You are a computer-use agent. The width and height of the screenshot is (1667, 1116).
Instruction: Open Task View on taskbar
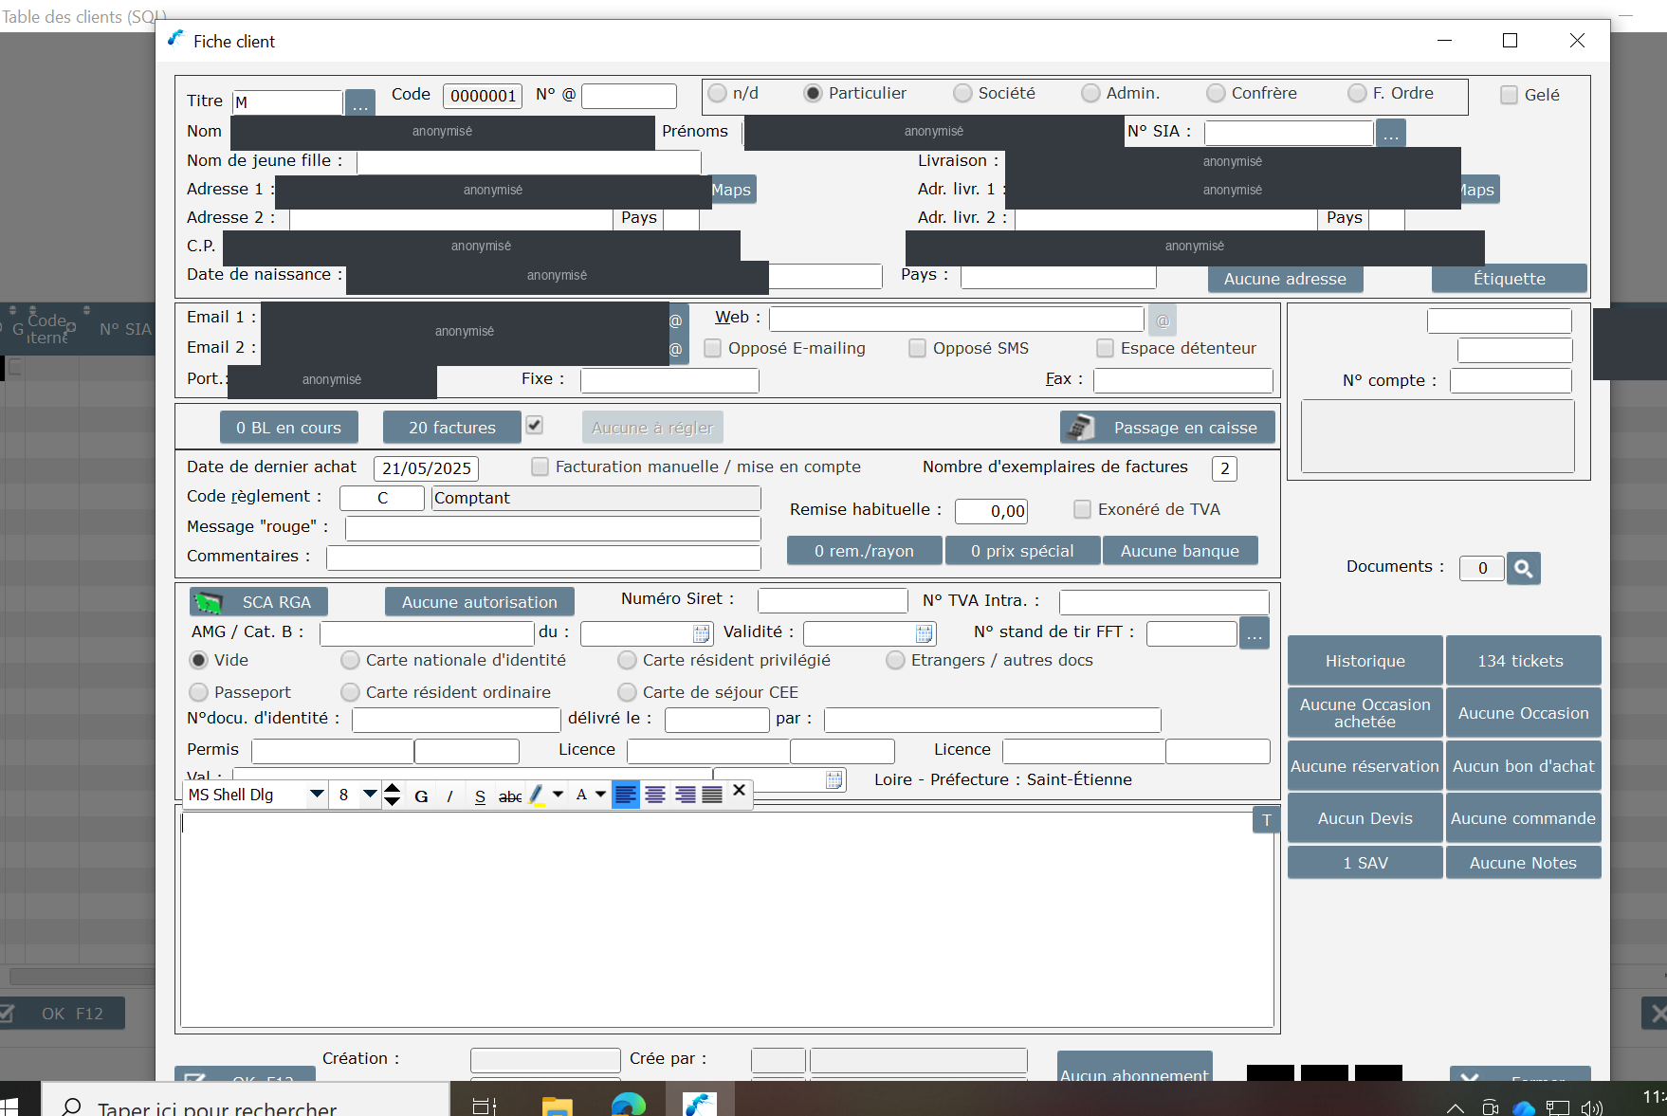(x=485, y=1105)
